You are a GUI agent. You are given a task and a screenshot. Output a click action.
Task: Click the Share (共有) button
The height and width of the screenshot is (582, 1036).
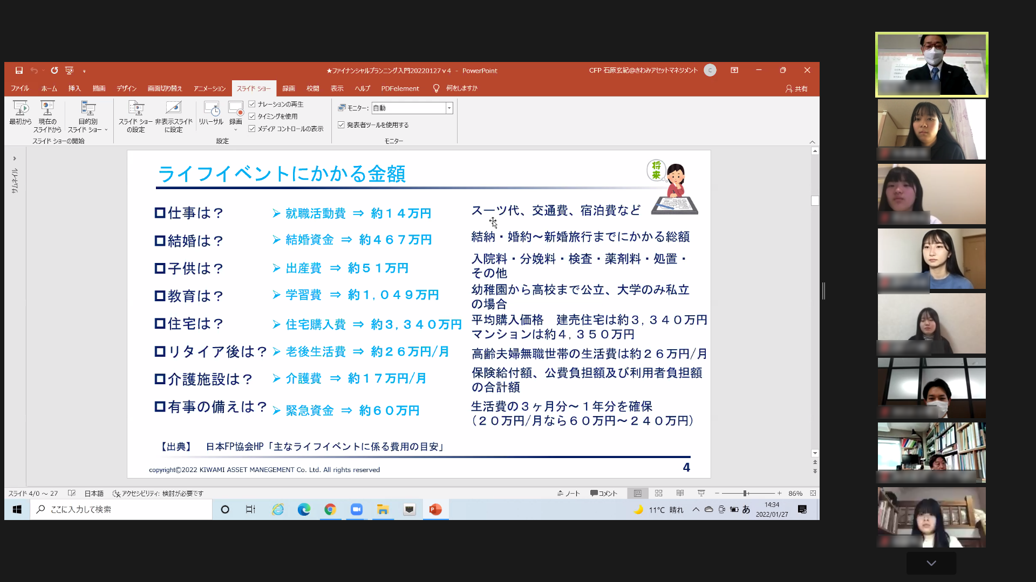(796, 89)
